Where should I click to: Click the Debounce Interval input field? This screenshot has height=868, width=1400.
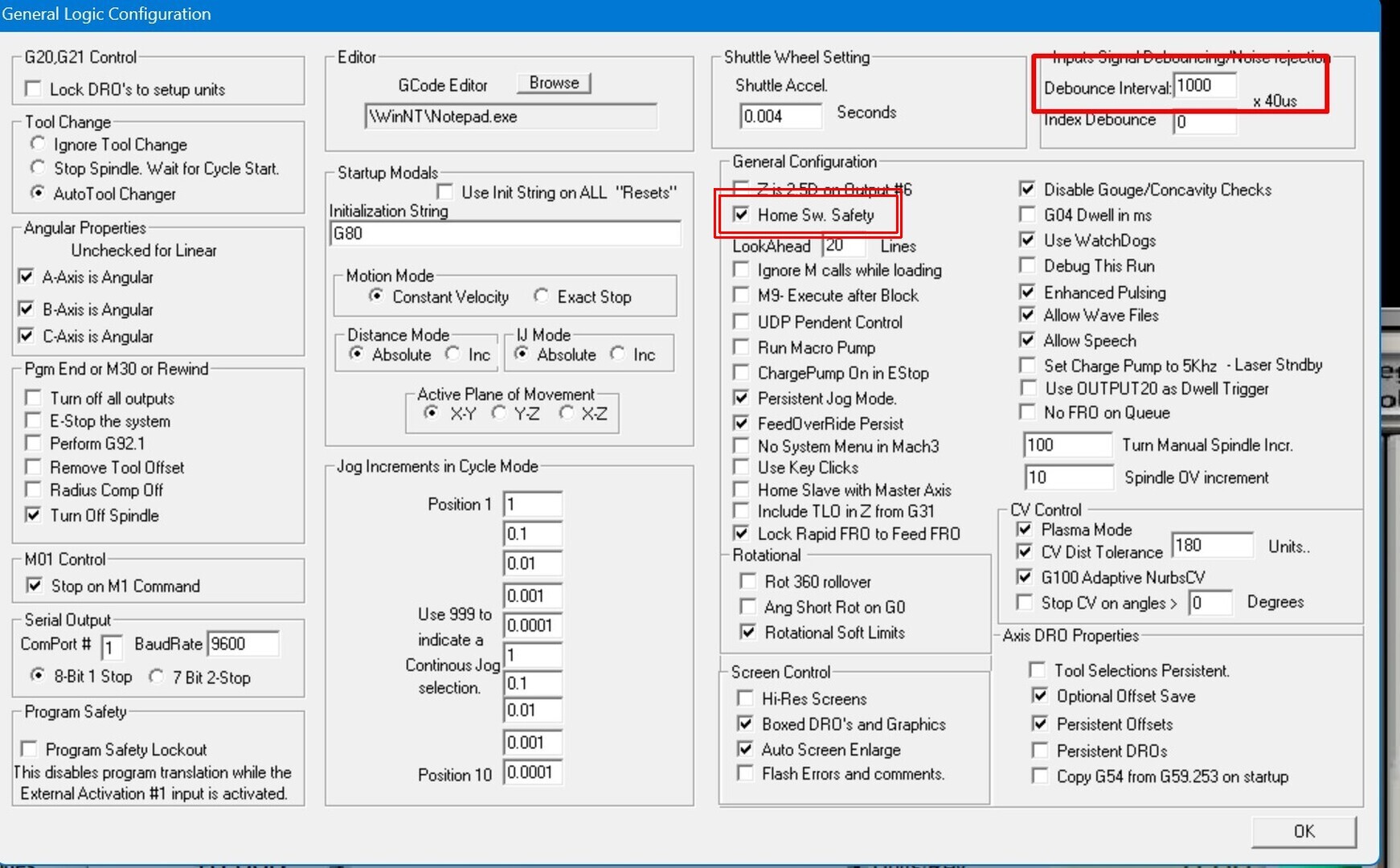tap(1204, 86)
